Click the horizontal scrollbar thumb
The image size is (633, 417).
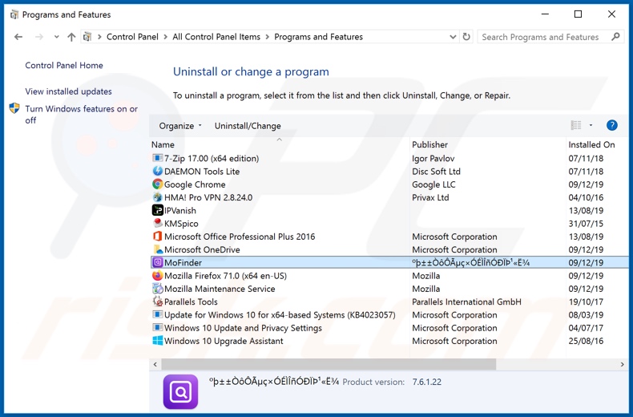(329, 364)
